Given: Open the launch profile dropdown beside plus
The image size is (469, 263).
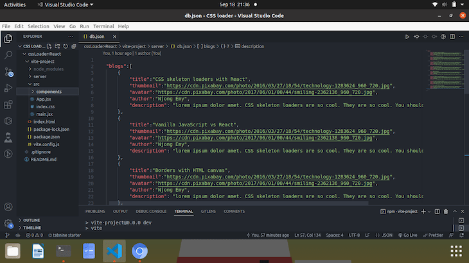Looking at the screenshot, I should 429,212.
